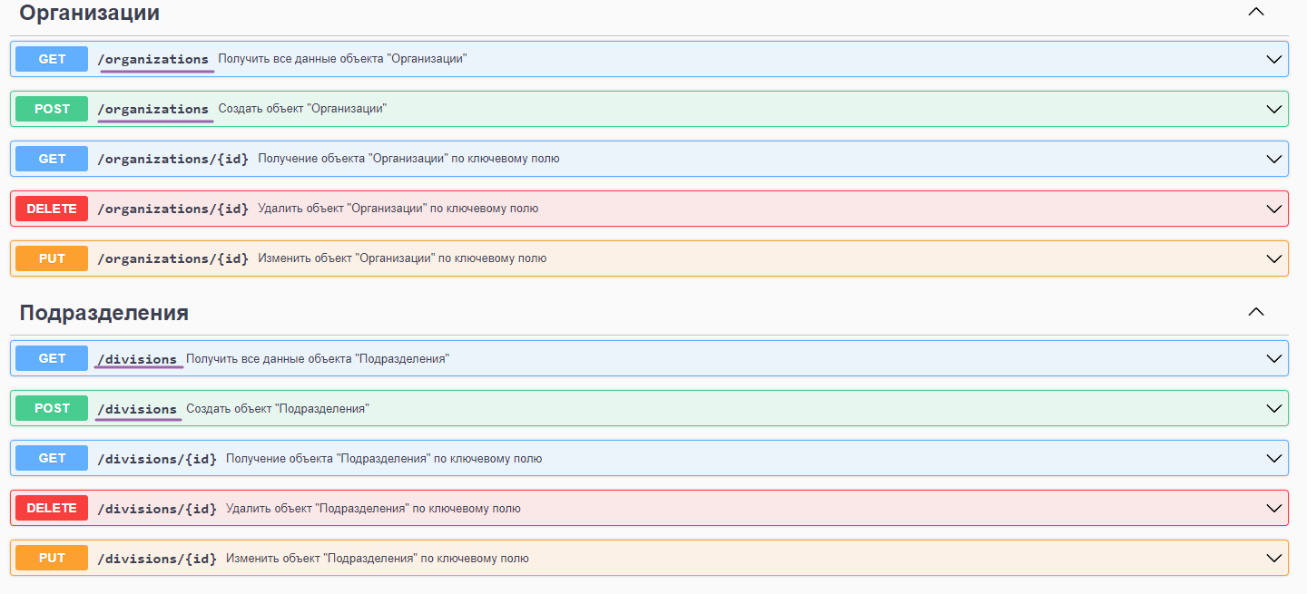Click GET badge for /divisions list
The width and height of the screenshot is (1307, 594).
[52, 358]
